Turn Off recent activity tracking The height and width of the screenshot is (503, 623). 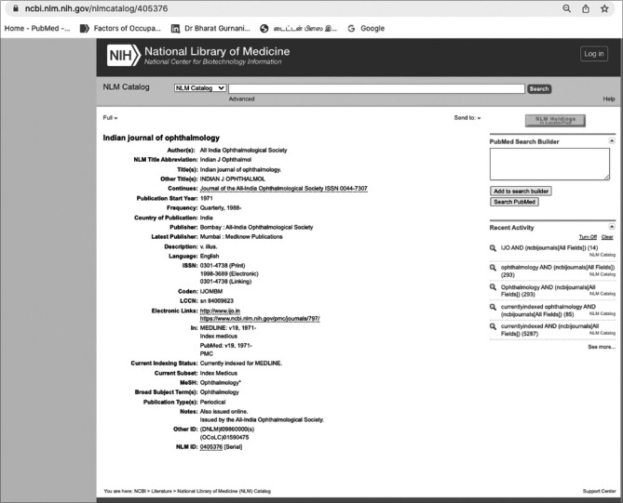point(587,237)
